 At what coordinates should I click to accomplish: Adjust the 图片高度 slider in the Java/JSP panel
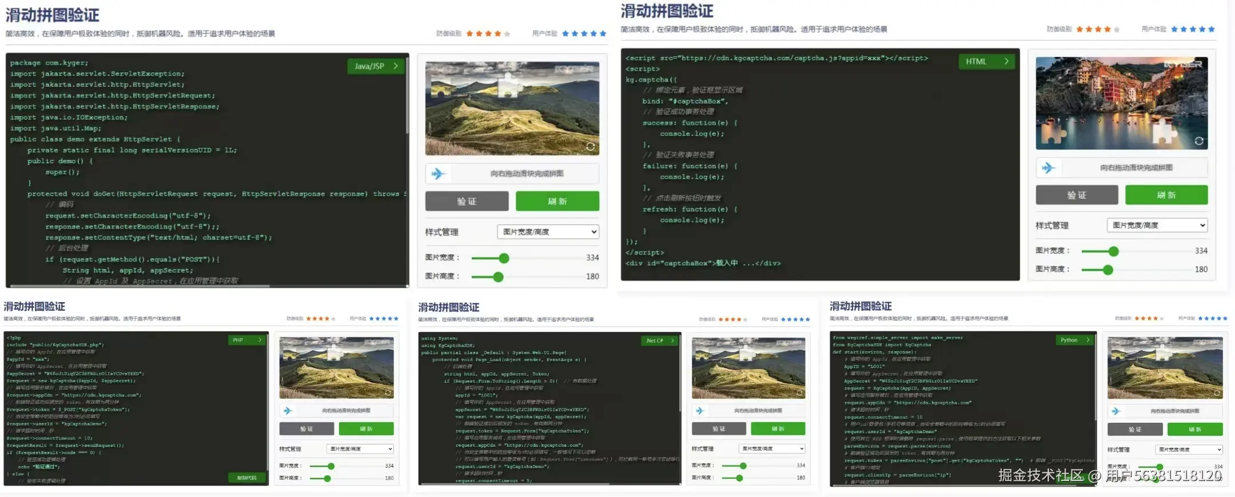[499, 277]
